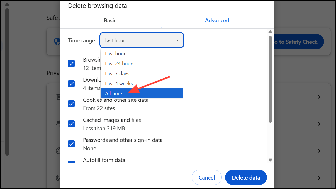
Task: Expand the topmost settings row chevron
Action: [319, 97]
